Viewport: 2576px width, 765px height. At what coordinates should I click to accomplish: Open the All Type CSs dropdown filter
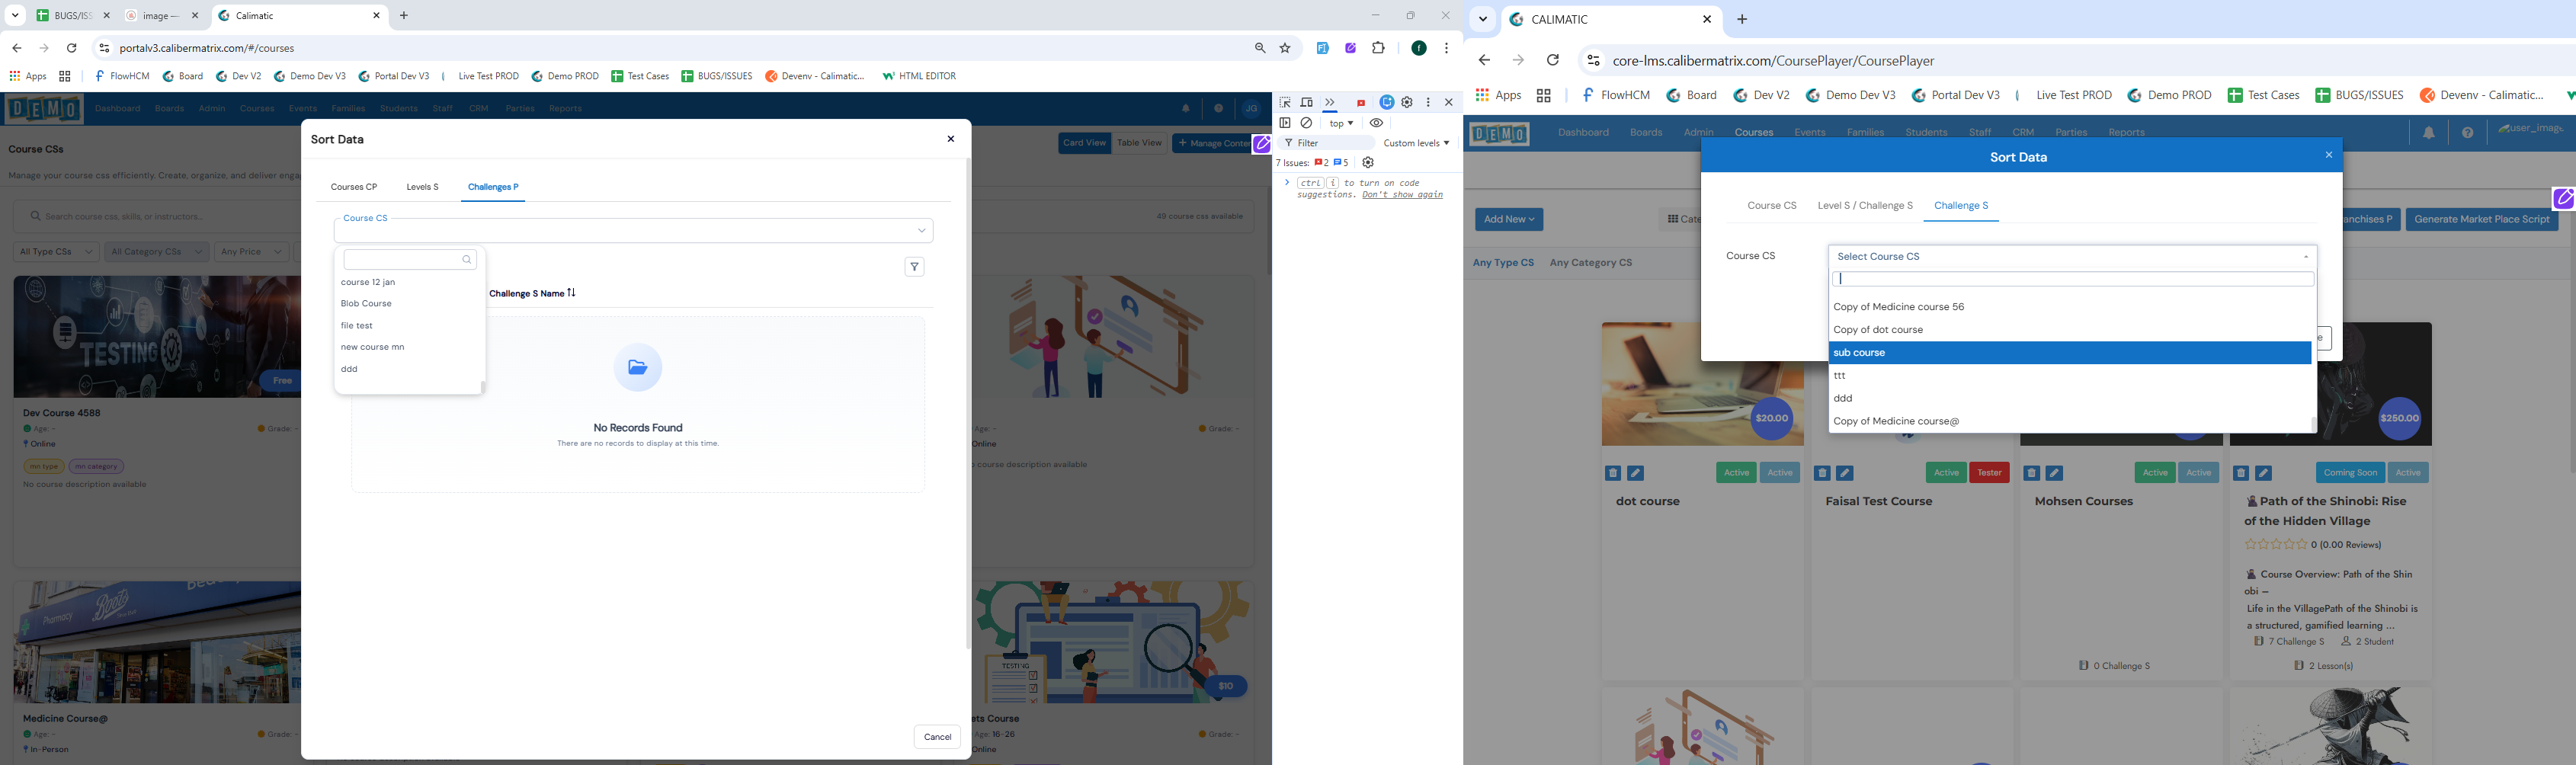click(x=57, y=252)
